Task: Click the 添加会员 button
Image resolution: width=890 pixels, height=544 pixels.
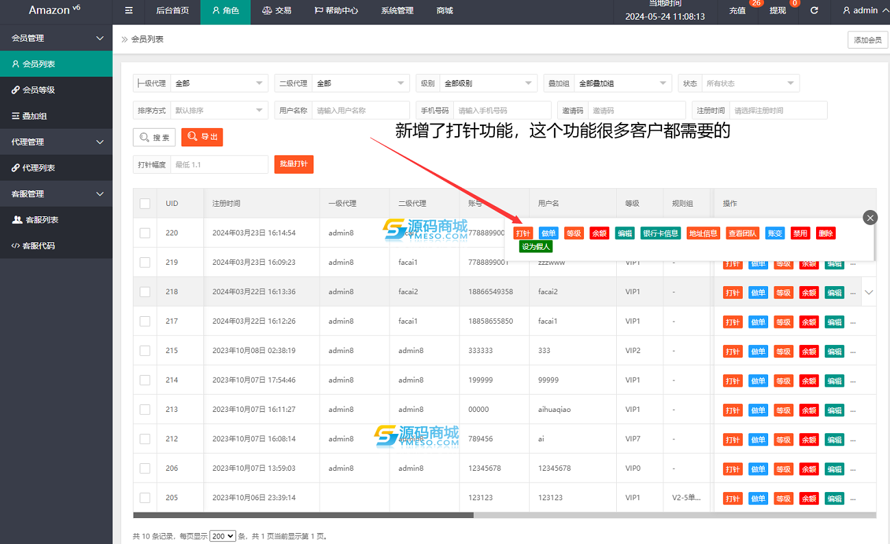Action: click(x=868, y=40)
